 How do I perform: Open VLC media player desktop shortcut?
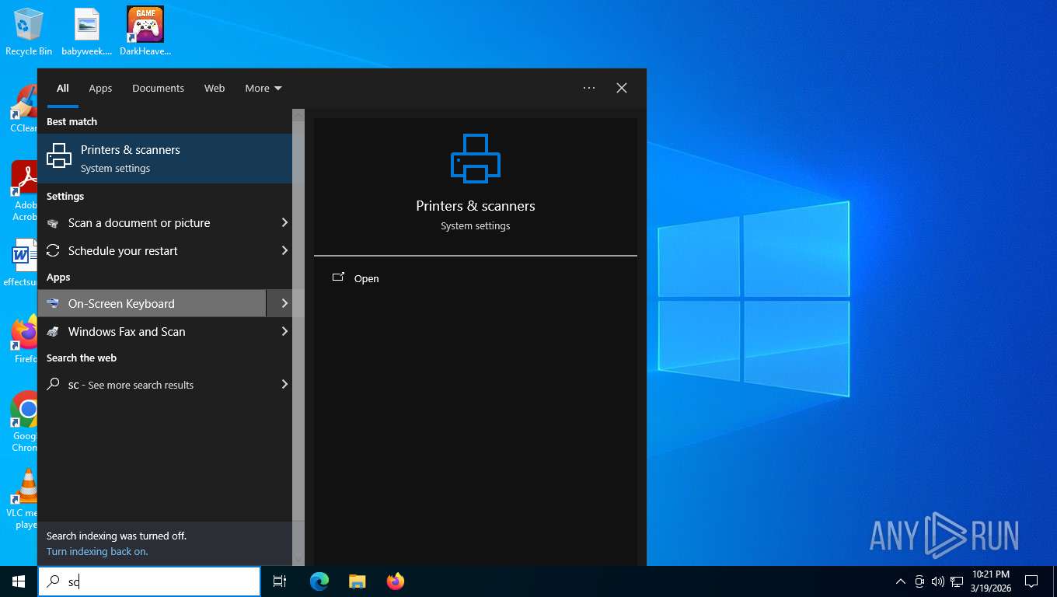click(23, 499)
